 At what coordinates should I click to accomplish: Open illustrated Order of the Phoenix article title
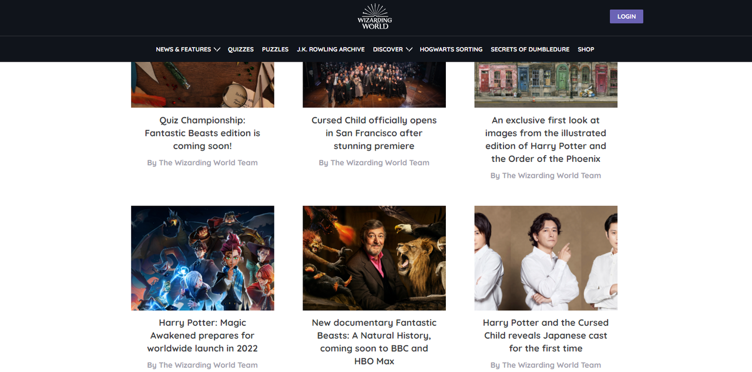click(546, 140)
